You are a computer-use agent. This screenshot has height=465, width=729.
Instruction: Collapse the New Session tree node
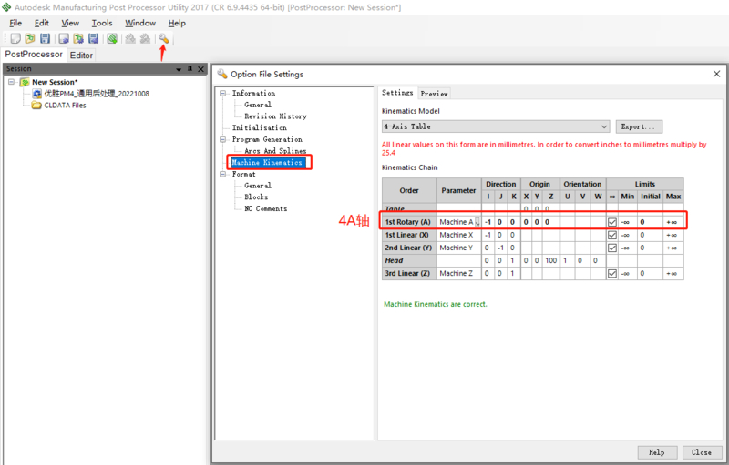(12, 82)
